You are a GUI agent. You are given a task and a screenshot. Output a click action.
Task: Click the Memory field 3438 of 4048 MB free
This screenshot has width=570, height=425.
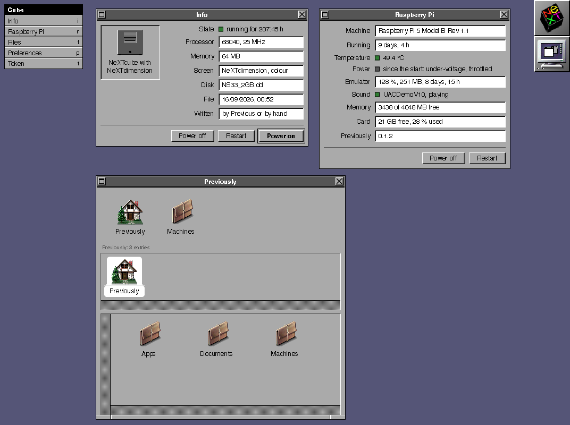tap(440, 107)
